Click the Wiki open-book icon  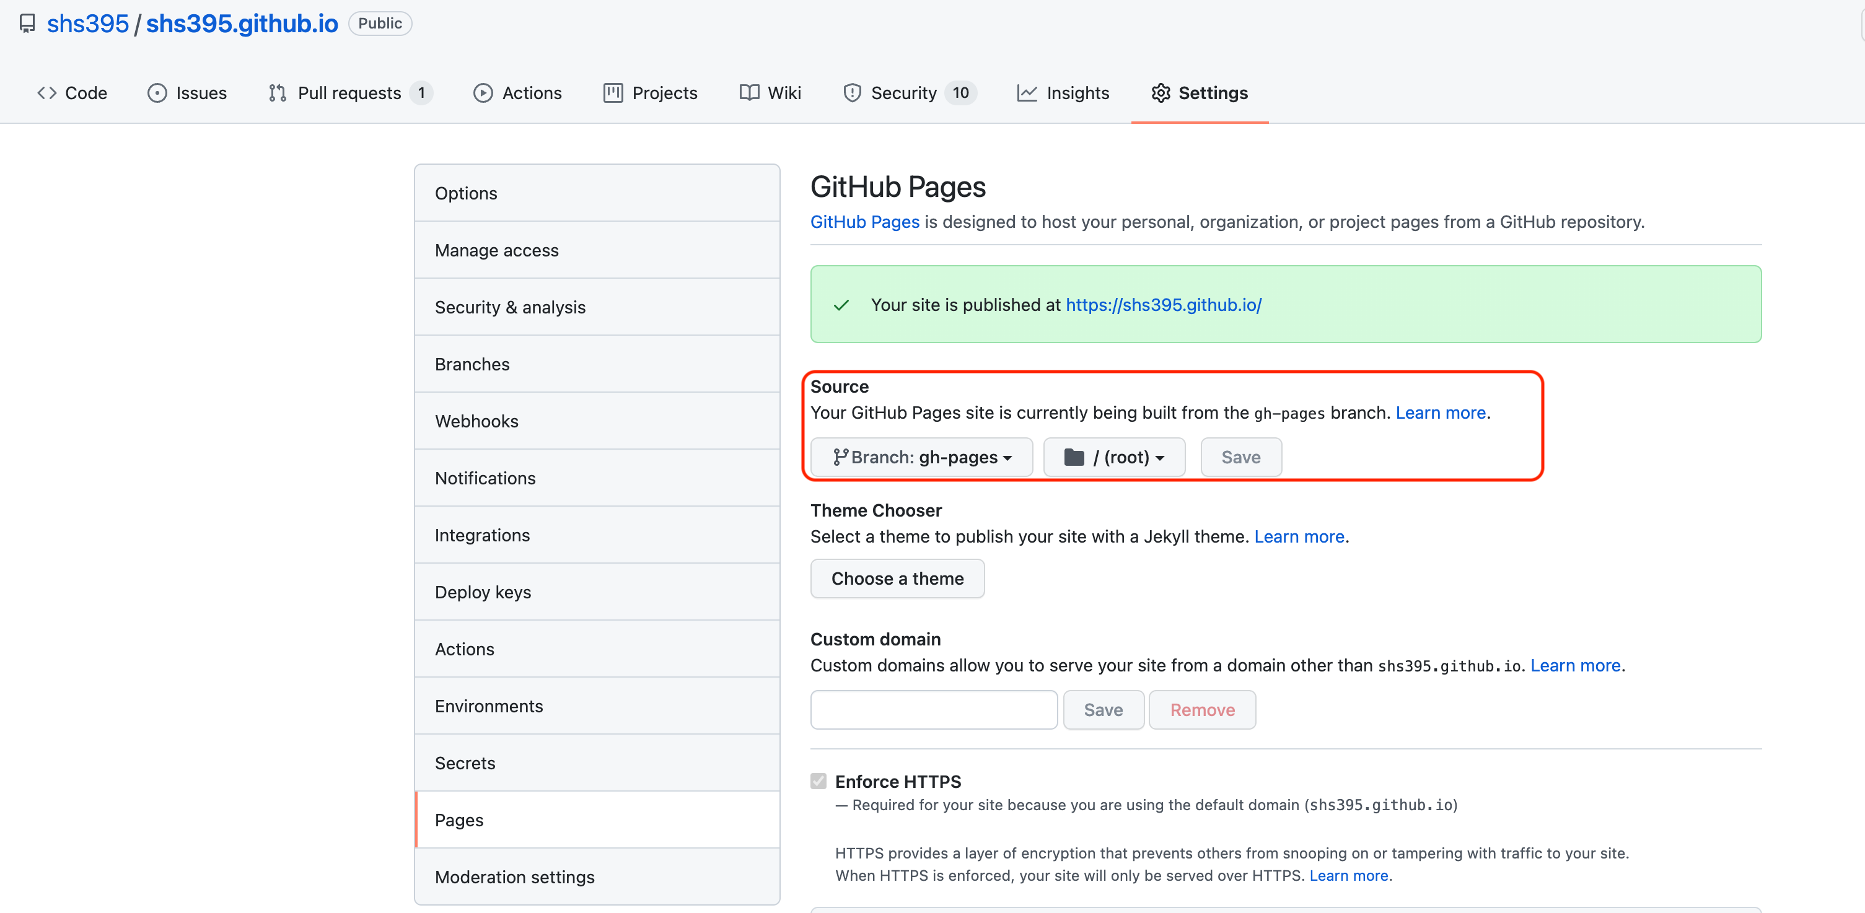click(749, 93)
